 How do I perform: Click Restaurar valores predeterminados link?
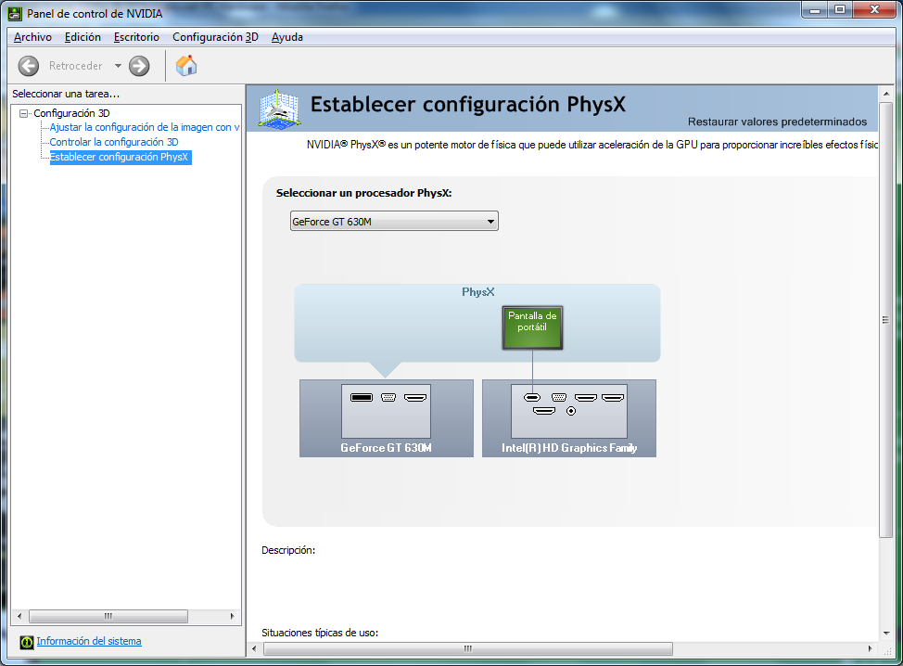[777, 122]
